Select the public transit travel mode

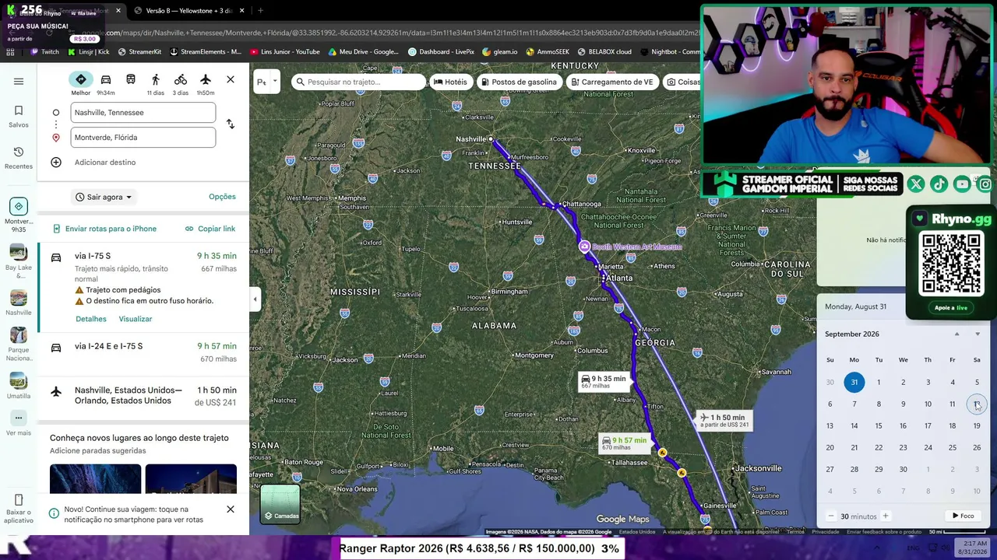pyautogui.click(x=131, y=80)
